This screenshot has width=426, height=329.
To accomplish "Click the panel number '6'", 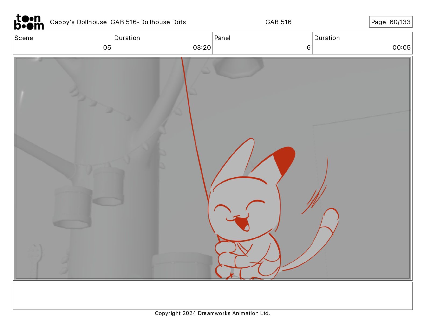I will tap(309, 48).
